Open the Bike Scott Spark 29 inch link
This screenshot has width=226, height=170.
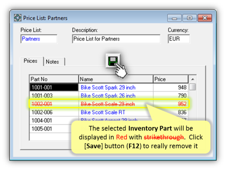click(108, 87)
